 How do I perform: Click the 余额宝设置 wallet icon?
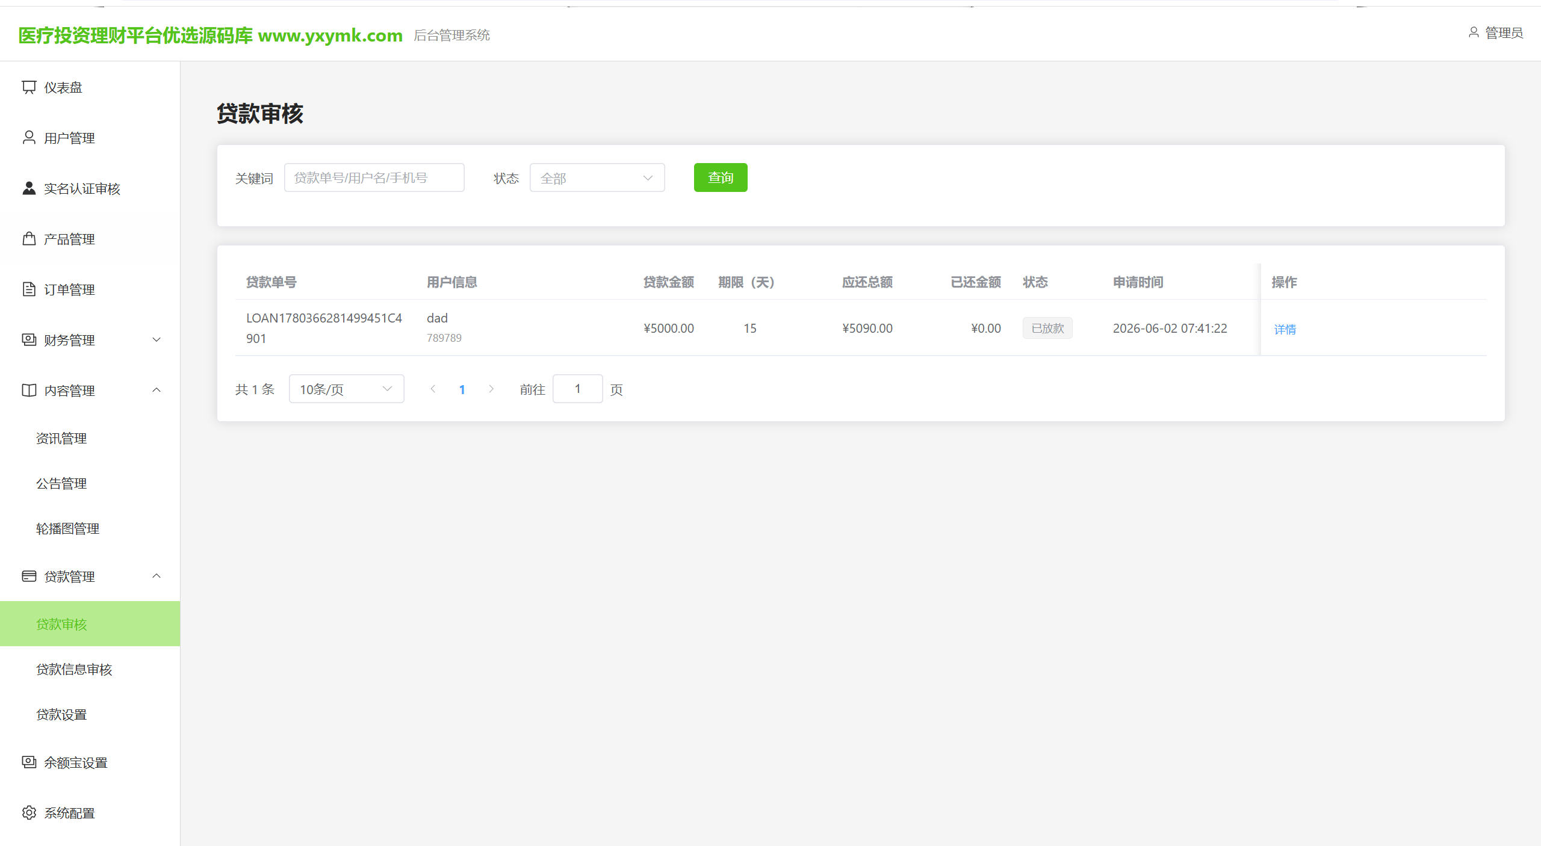click(x=29, y=762)
